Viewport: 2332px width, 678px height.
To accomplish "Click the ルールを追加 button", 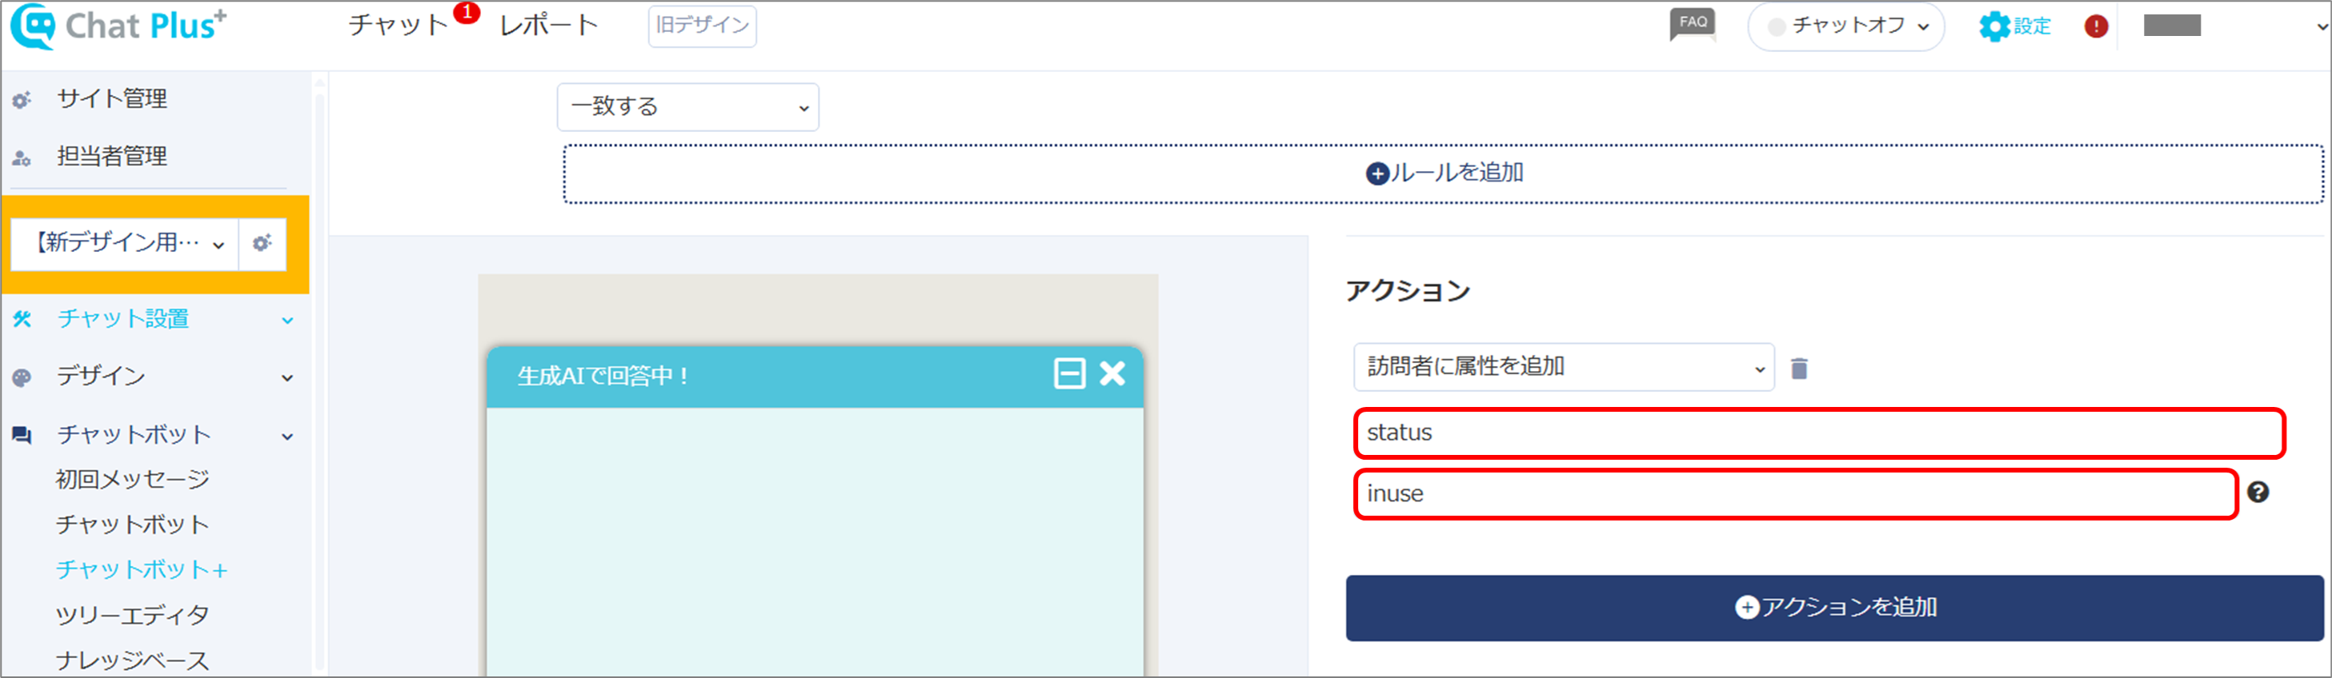I will (1444, 173).
